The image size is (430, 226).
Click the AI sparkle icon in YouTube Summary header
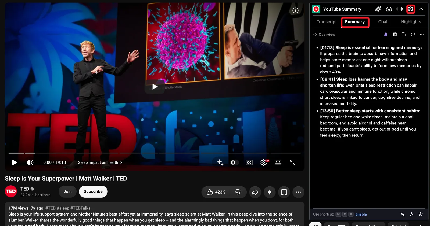378,9
